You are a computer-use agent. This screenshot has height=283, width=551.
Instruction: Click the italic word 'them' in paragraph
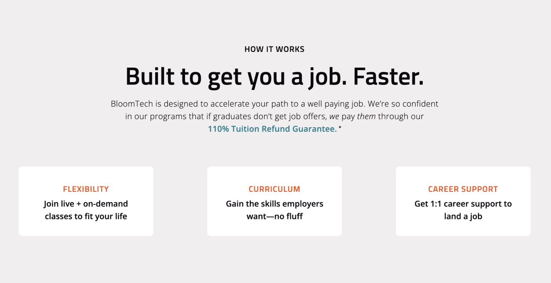coord(366,117)
